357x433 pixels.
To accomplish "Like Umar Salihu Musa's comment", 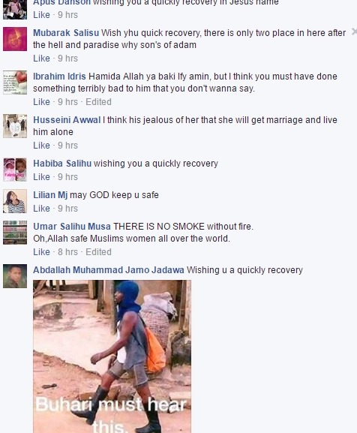I will pyautogui.click(x=41, y=252).
